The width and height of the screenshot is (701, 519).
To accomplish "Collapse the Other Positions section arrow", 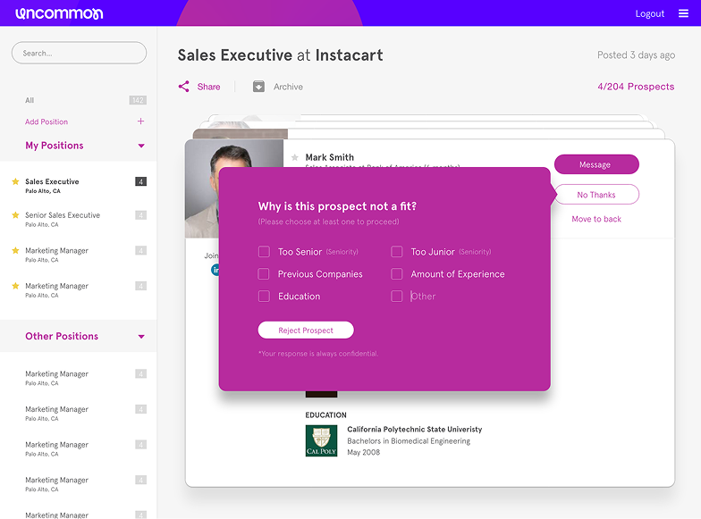I will coord(141,336).
